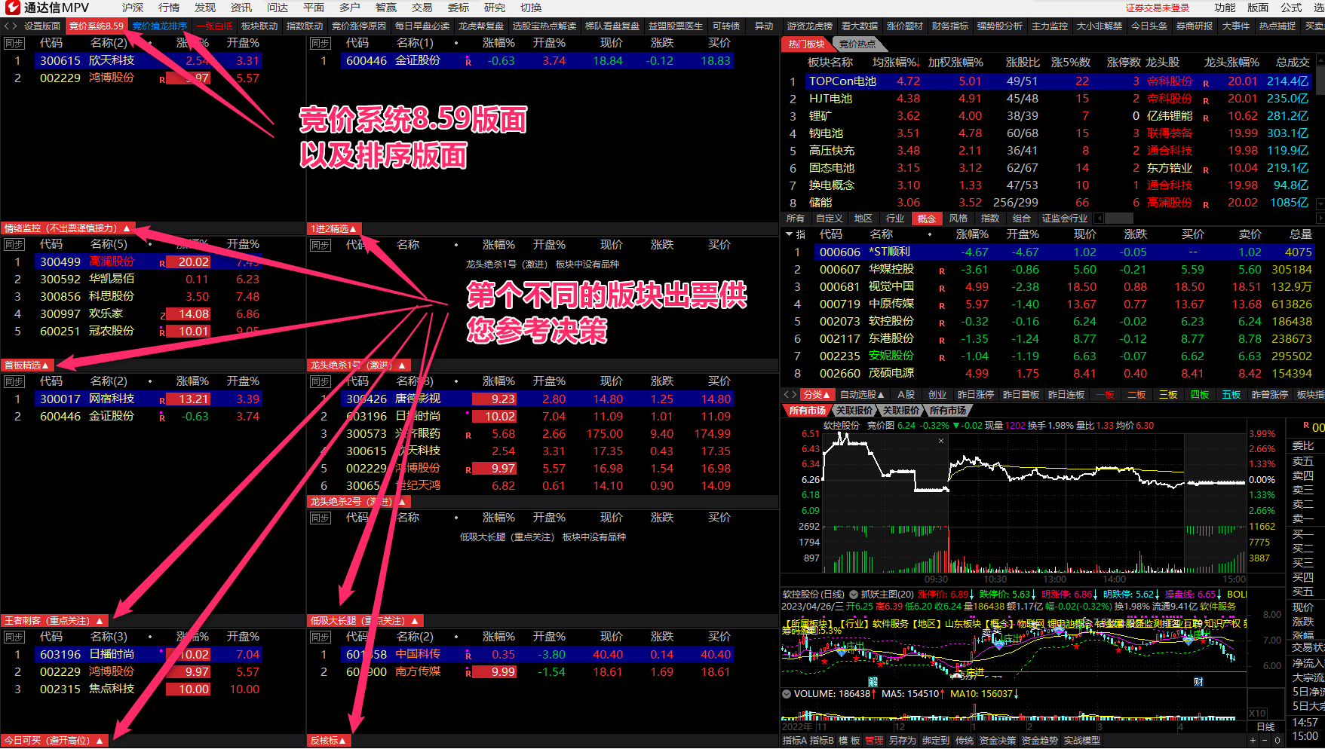Click the 另存为 button below the chart
Screen dimensions: 1325x749
902,741
